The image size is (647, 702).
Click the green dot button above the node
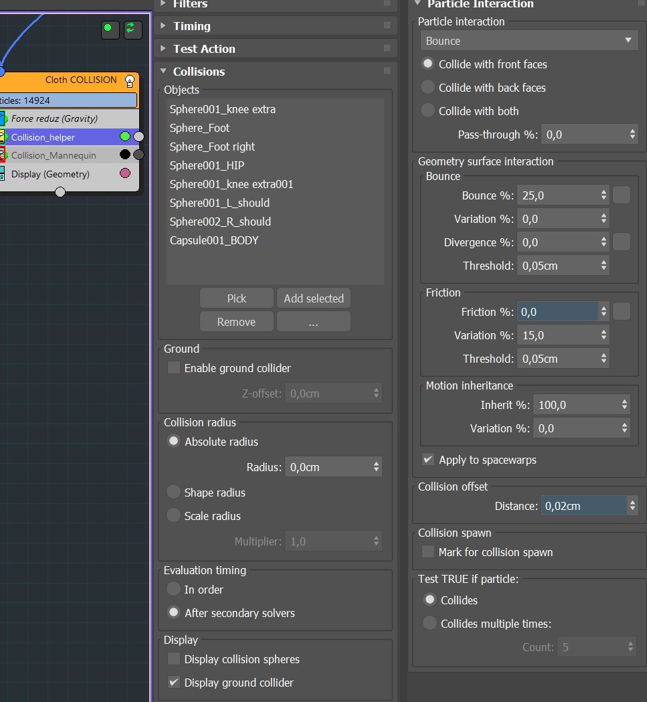pos(108,28)
